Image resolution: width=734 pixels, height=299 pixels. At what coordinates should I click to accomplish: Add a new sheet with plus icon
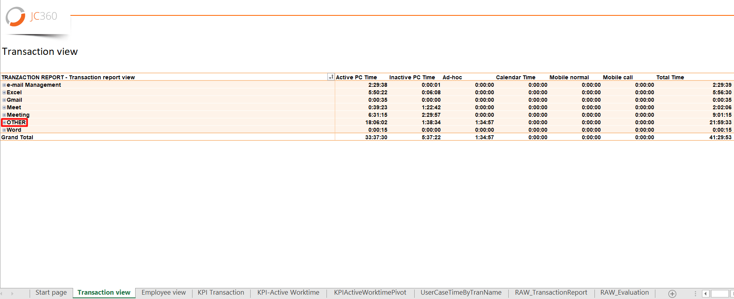coord(672,293)
